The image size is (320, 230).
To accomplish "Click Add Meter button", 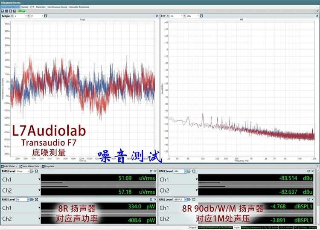I will click(x=10, y=166).
